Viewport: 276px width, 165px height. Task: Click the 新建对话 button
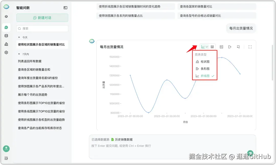42,18
